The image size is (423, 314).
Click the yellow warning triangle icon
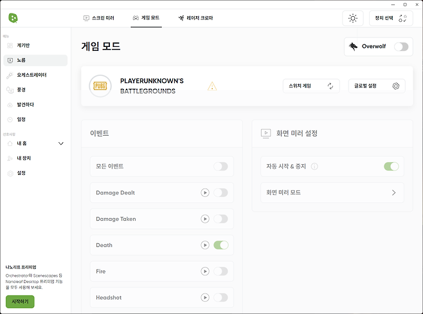click(x=212, y=86)
